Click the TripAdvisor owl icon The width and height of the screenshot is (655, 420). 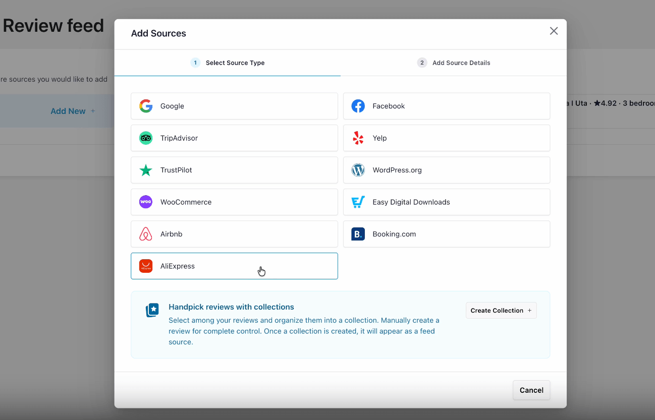tap(146, 138)
